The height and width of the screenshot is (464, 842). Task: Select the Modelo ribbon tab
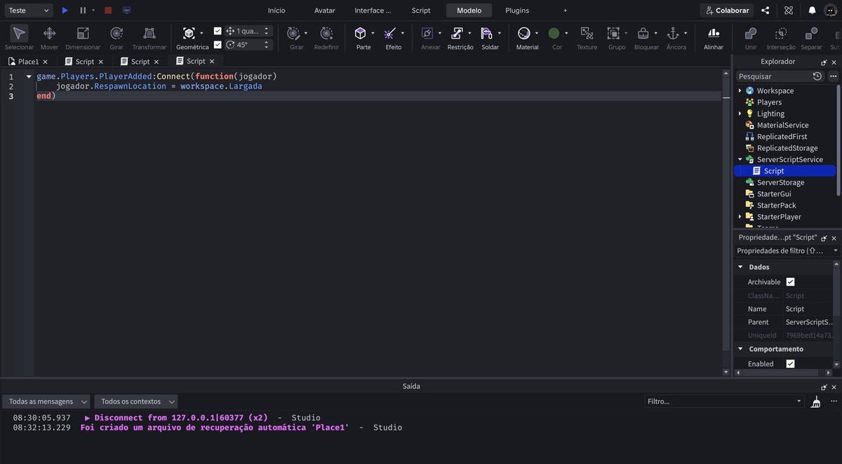click(x=469, y=11)
